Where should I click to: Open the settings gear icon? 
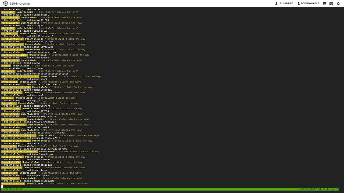(338, 3)
